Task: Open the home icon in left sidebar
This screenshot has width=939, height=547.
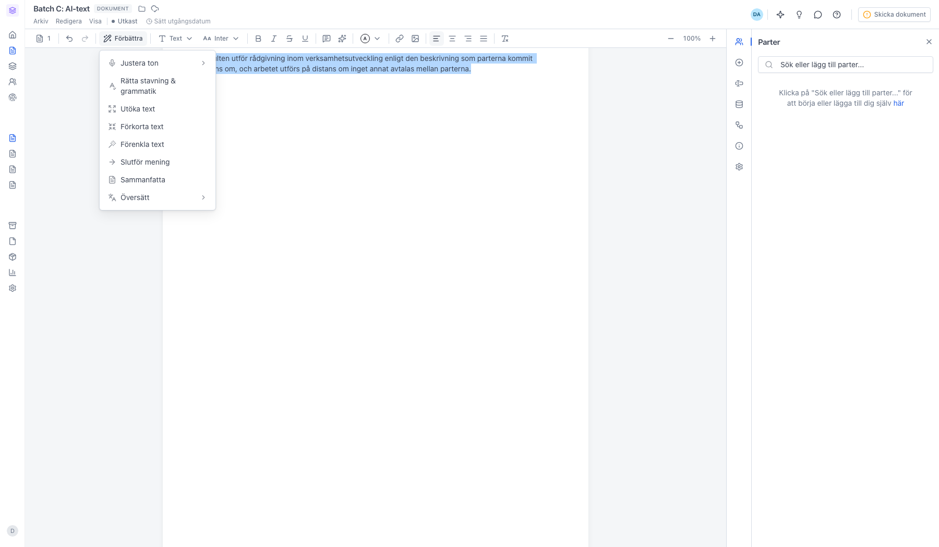Action: click(x=13, y=35)
